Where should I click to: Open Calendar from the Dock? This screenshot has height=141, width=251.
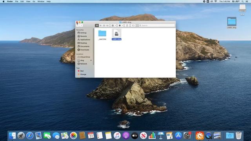[91, 136]
